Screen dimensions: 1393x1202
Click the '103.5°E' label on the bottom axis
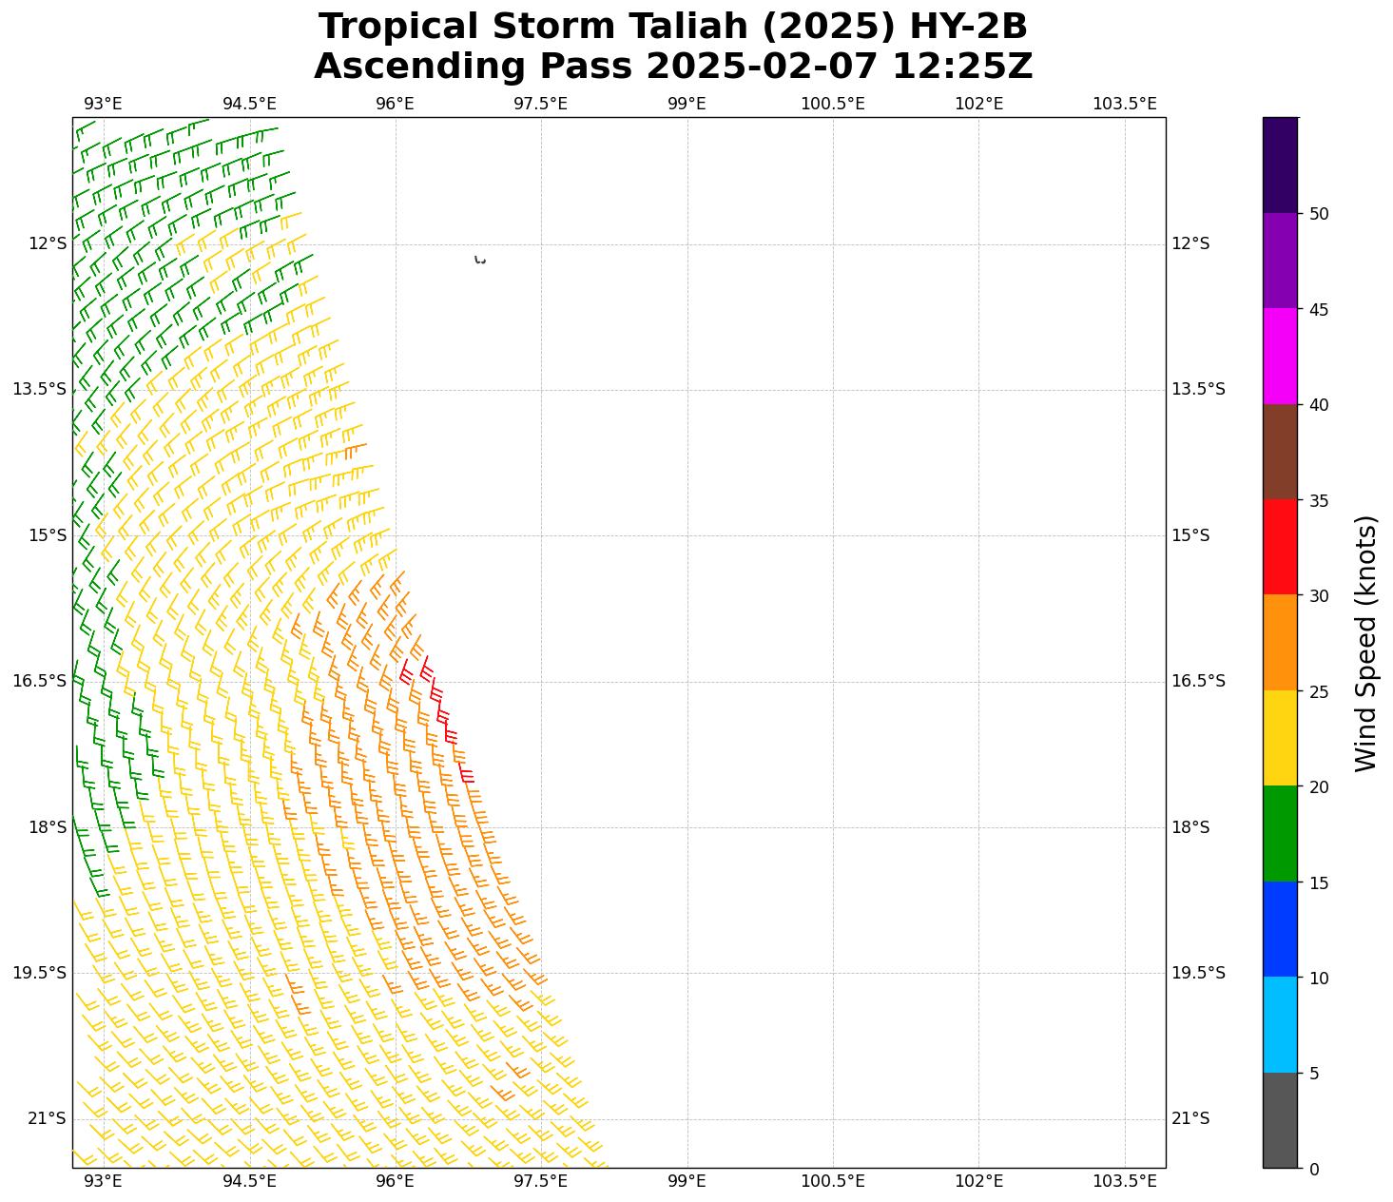coord(1124,1181)
